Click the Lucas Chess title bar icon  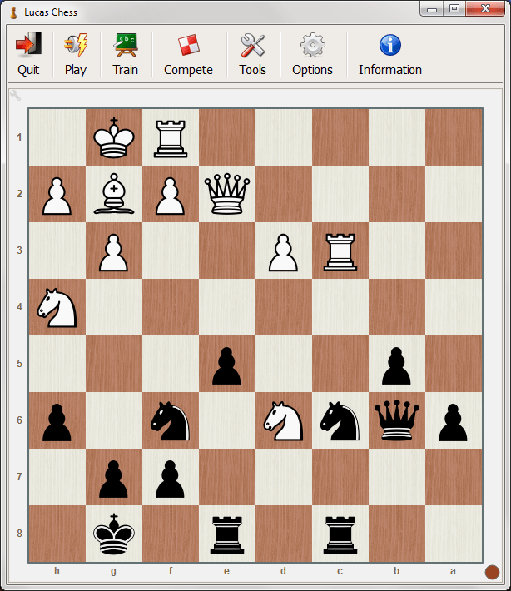[12, 12]
